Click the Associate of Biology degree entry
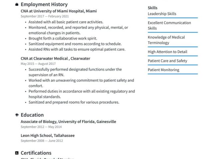This screenshot has height=159, width=213. click(x=68, y=122)
